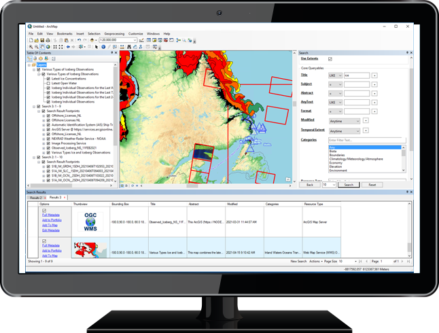
Task: Click the Open folder toolbar icon
Action: 37,40
